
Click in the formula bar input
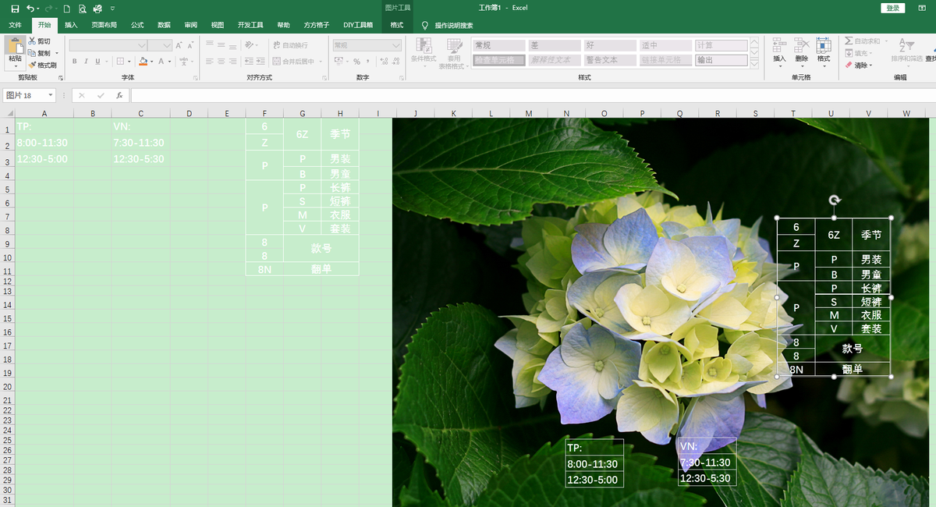[x=530, y=95]
